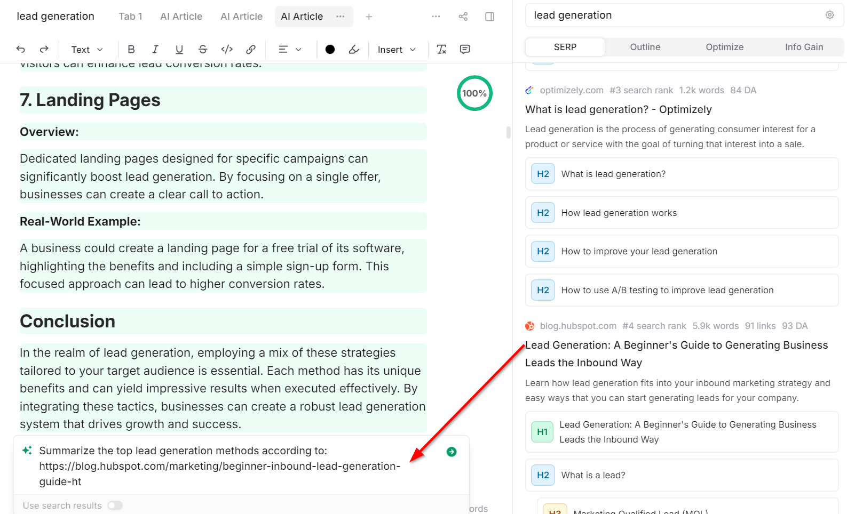Screen dimensions: 847x514
Task: Click the redo arrow icon
Action: click(x=44, y=49)
